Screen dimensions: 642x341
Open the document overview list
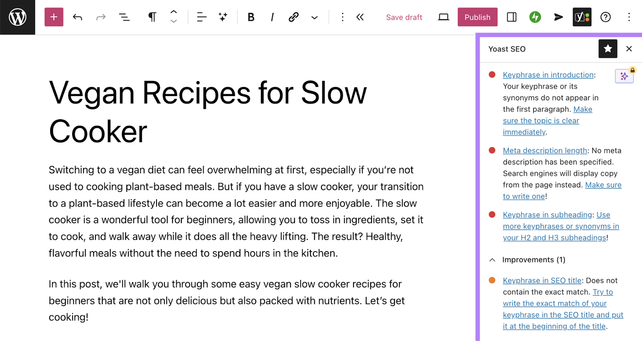[x=124, y=17]
